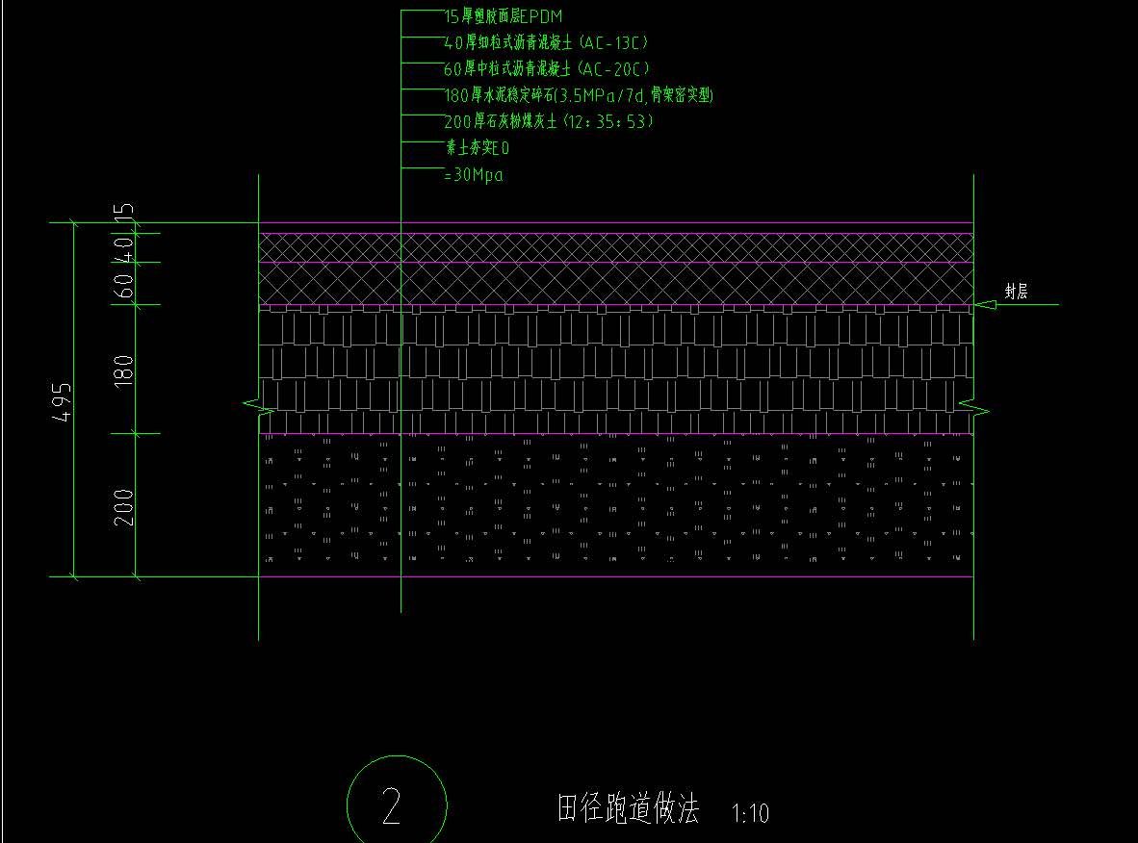1138x843 pixels.
Task: Select the '封层' leader label
Action: pyautogui.click(x=1016, y=293)
